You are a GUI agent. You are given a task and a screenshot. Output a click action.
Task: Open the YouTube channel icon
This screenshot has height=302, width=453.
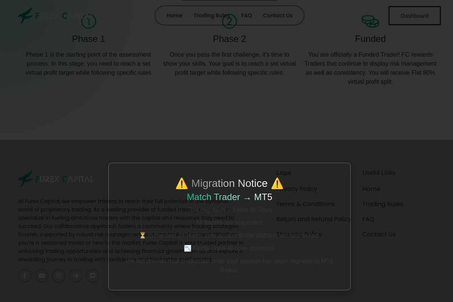pyautogui.click(x=42, y=276)
